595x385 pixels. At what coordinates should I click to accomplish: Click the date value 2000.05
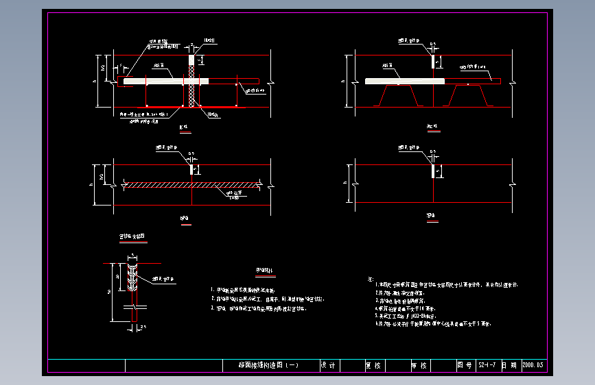pyautogui.click(x=533, y=365)
